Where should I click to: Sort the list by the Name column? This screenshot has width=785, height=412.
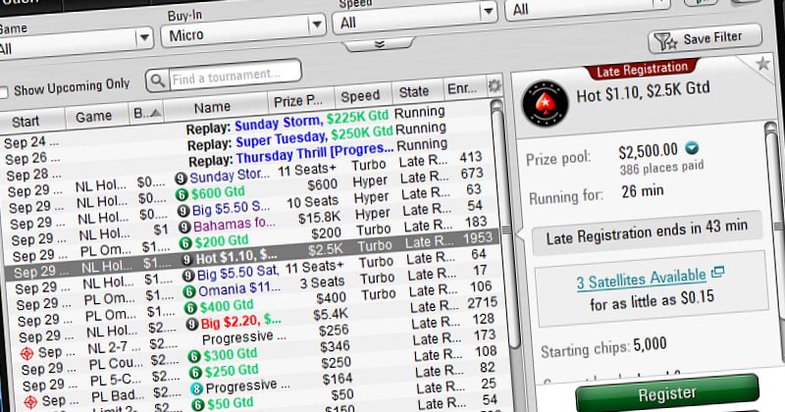click(x=212, y=106)
